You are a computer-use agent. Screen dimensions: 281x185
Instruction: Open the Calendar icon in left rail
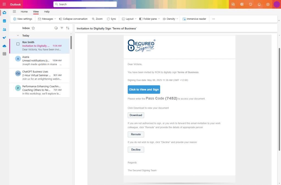point(4,21)
